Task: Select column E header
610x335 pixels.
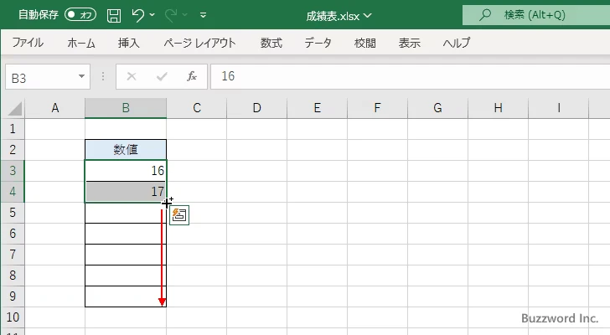Action: (317, 108)
